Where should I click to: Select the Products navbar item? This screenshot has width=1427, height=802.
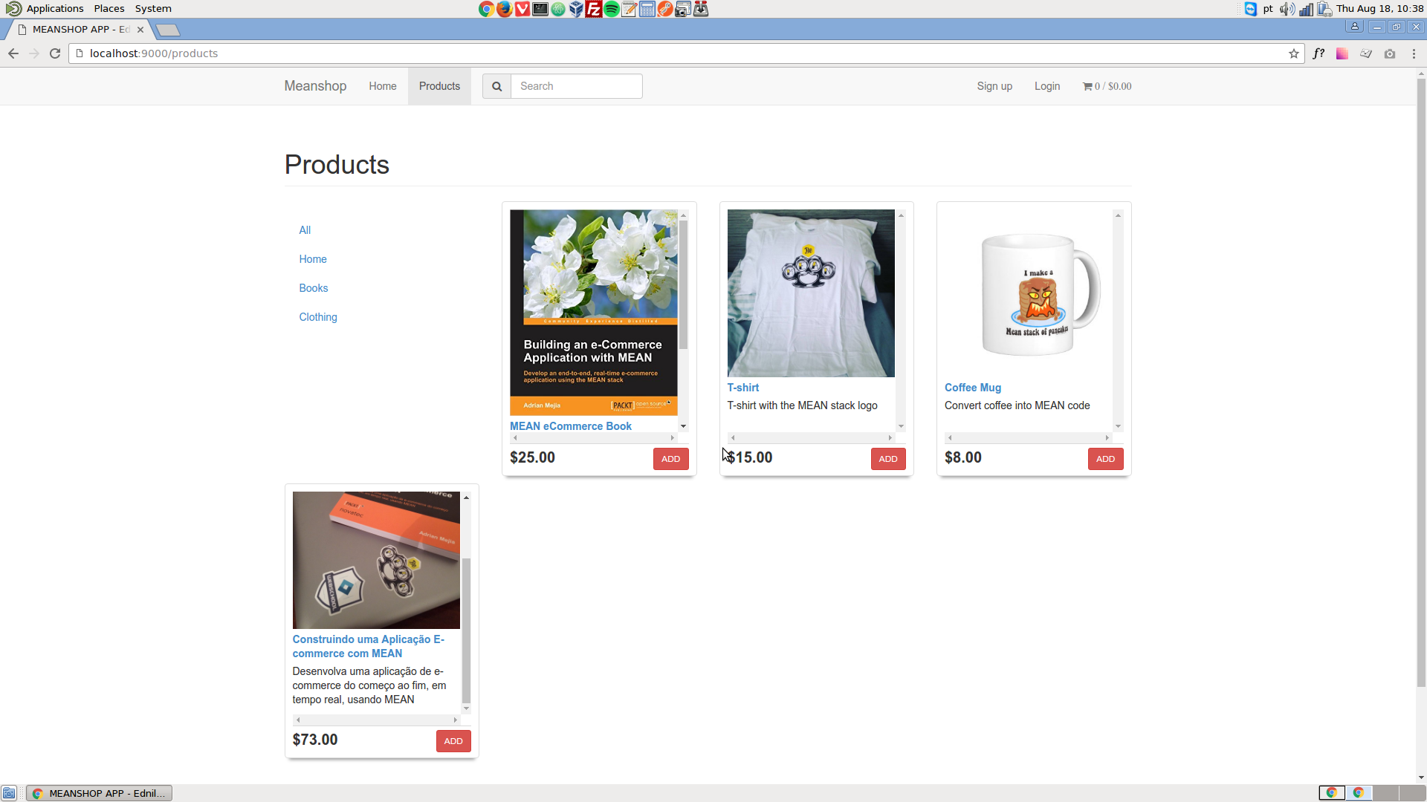point(439,86)
